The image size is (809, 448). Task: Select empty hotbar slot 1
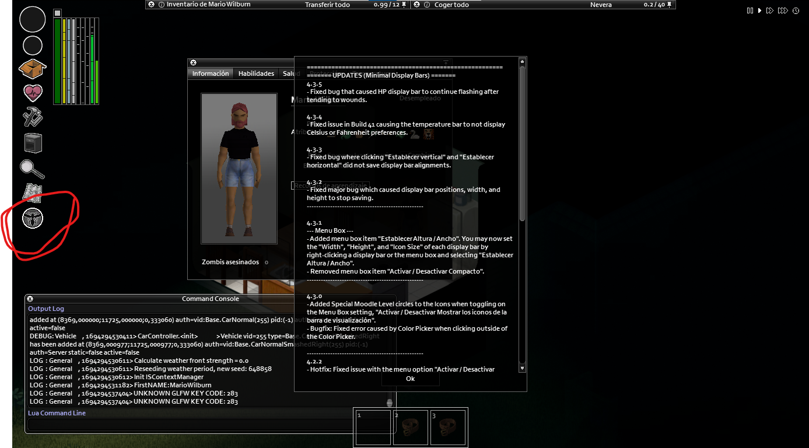373,428
